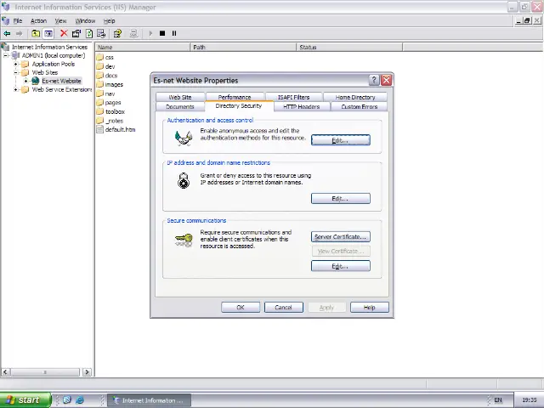Expand the Application Pools node
The image size is (544, 408).
tap(15, 65)
